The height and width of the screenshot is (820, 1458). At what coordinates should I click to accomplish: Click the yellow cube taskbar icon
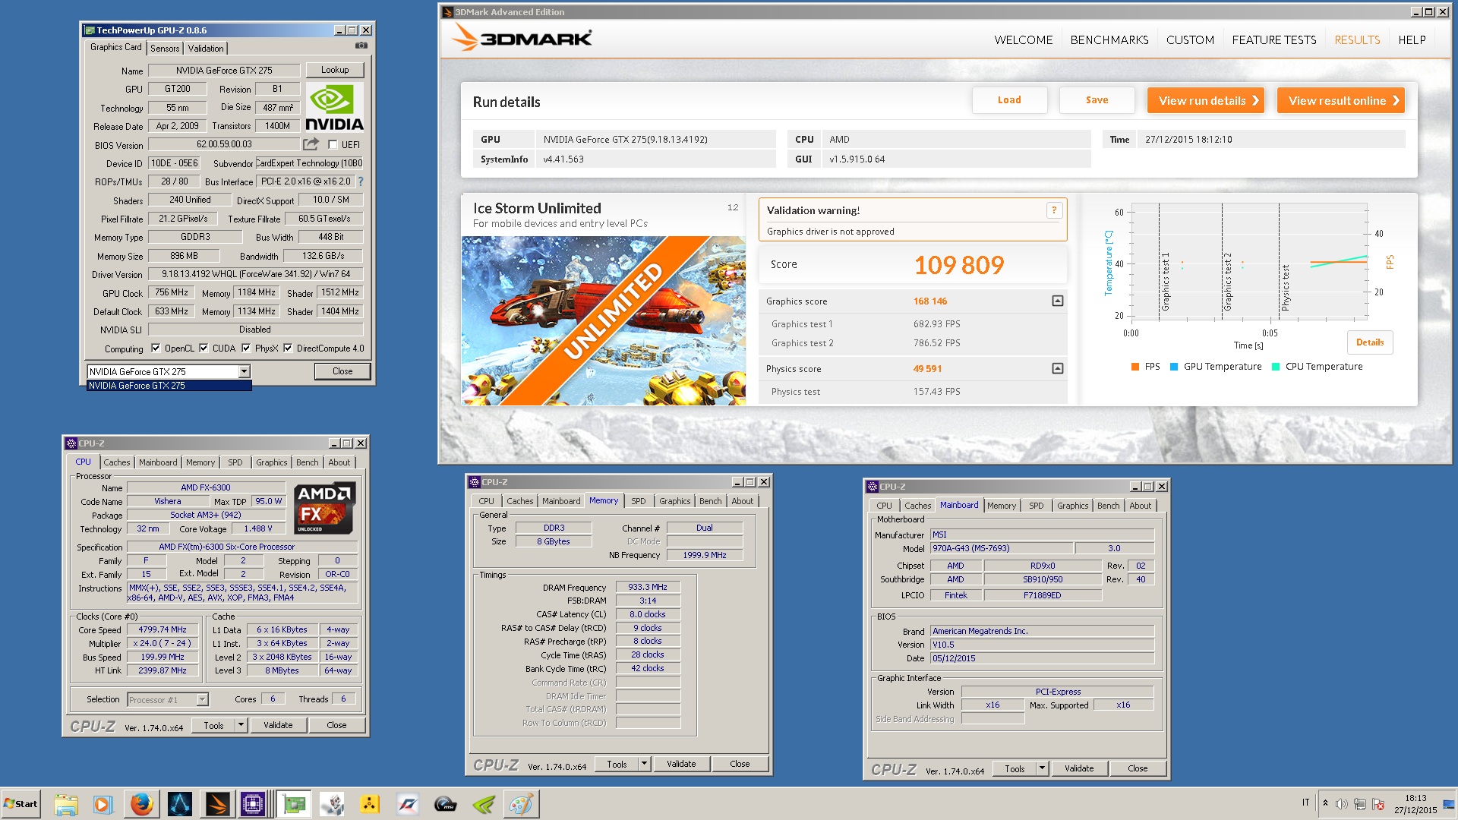tap(370, 804)
